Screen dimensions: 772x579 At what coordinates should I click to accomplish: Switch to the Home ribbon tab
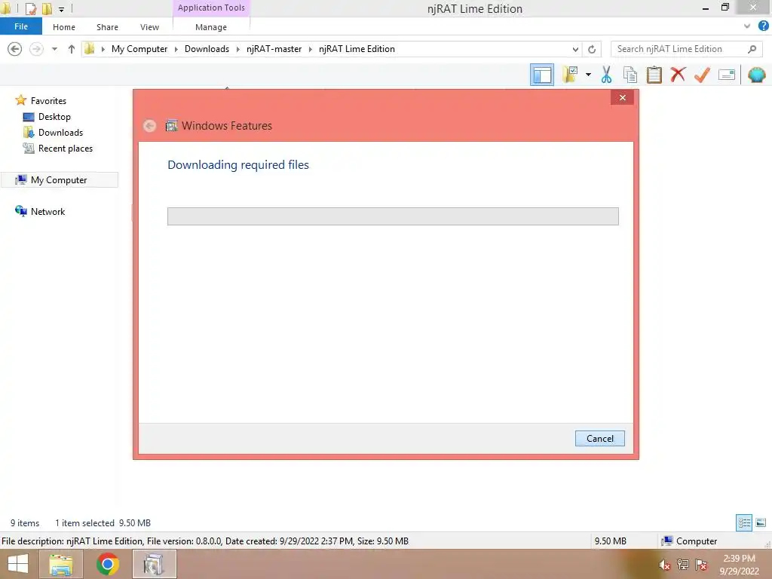point(64,27)
